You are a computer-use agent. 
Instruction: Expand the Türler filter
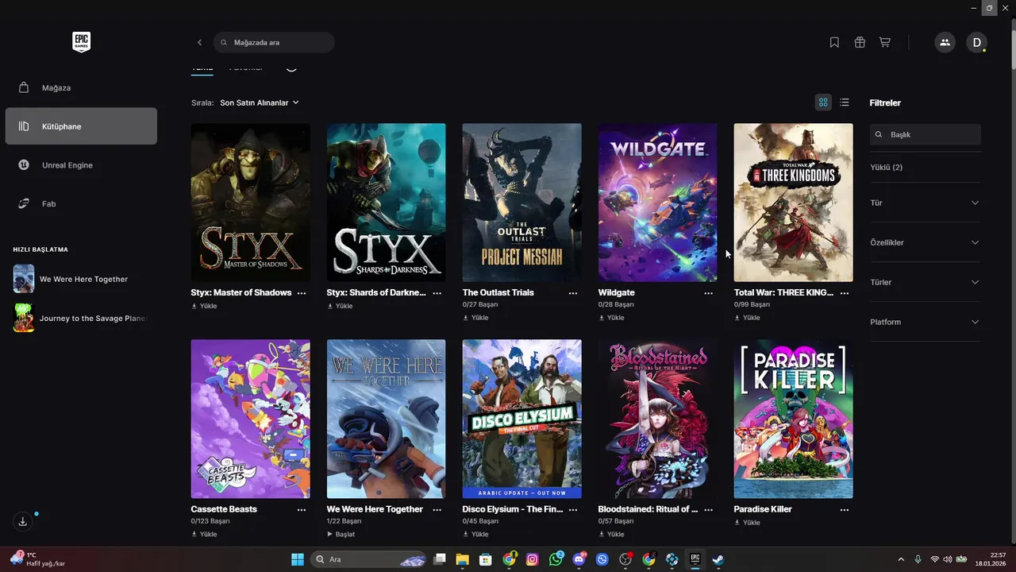pos(926,282)
